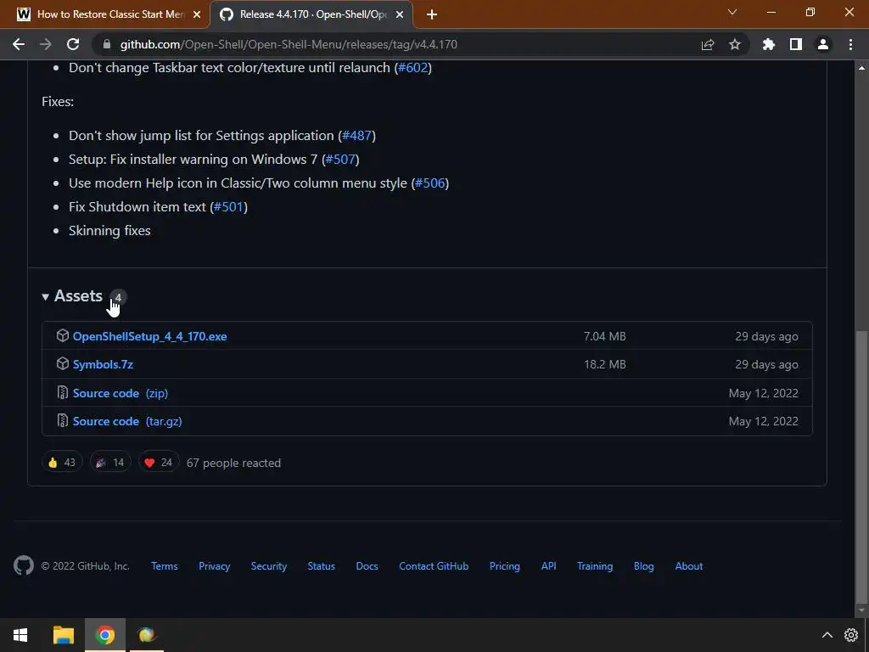869x652 pixels.
Task: Open a new browser tab
Action: click(x=432, y=14)
